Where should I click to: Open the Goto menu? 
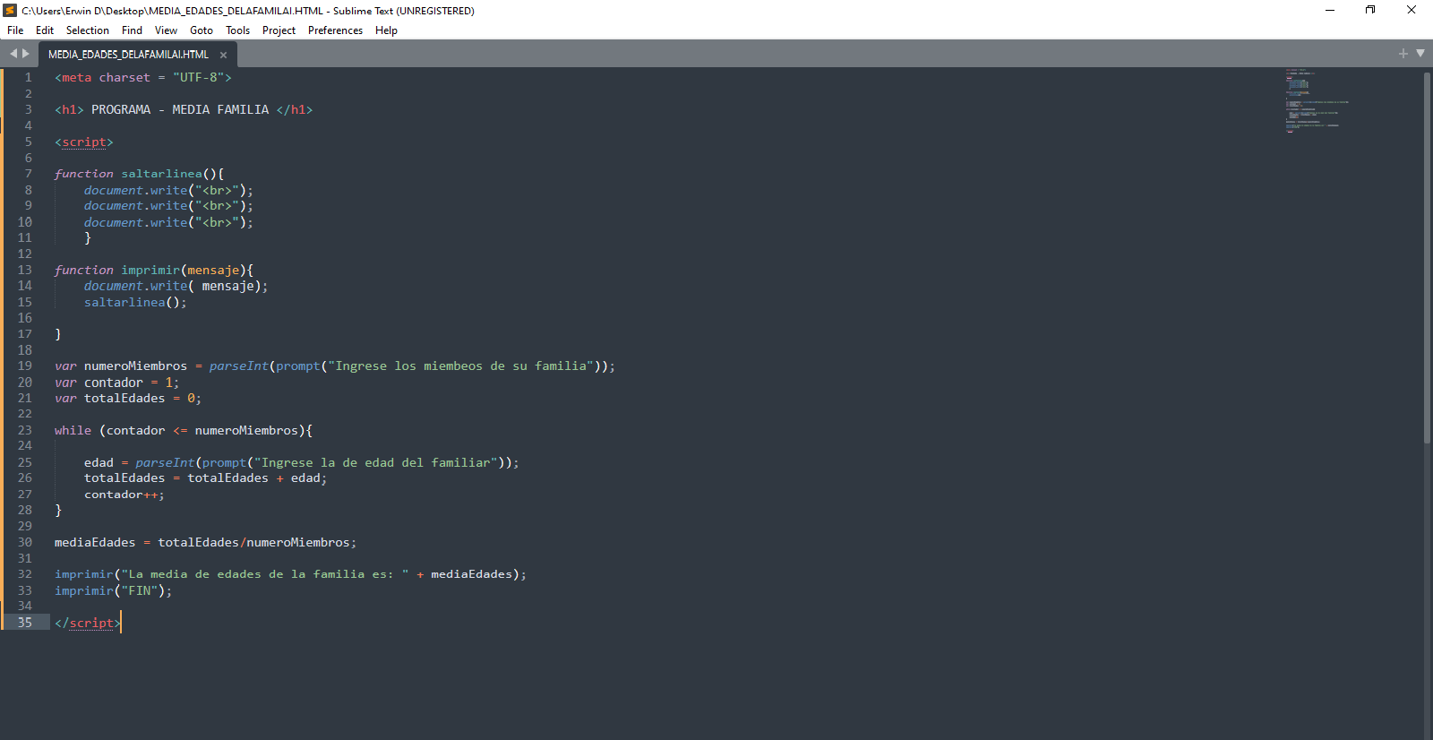click(202, 30)
